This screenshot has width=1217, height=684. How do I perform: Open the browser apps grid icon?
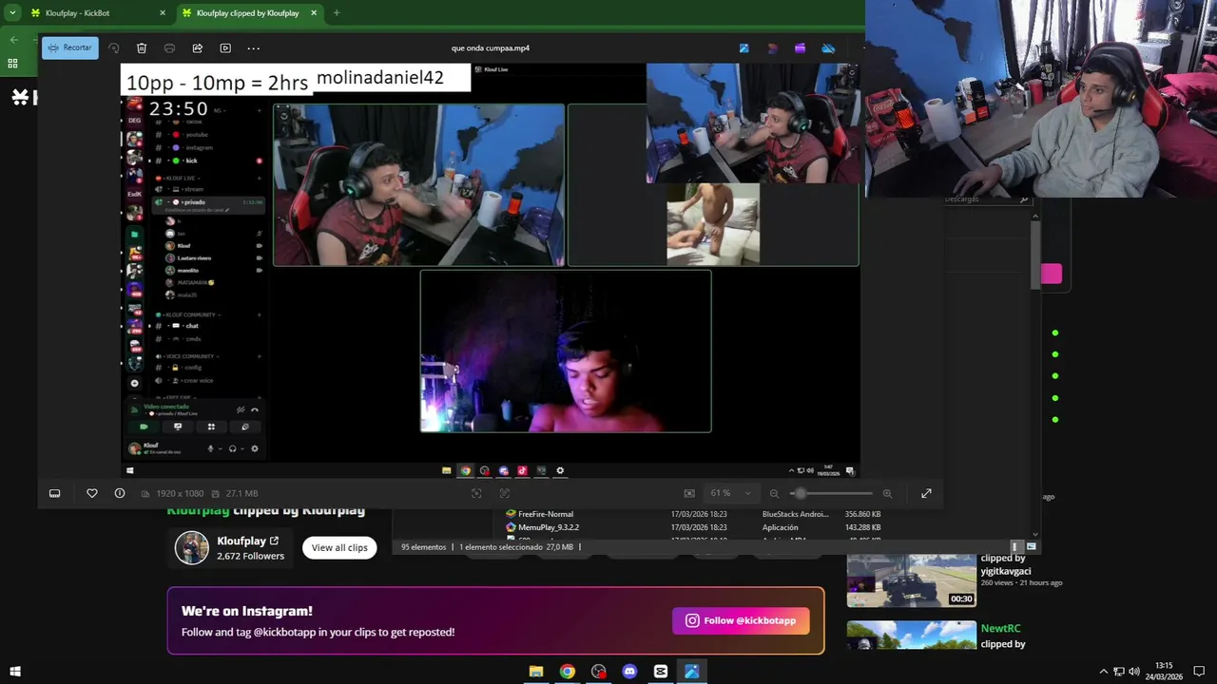click(x=12, y=64)
